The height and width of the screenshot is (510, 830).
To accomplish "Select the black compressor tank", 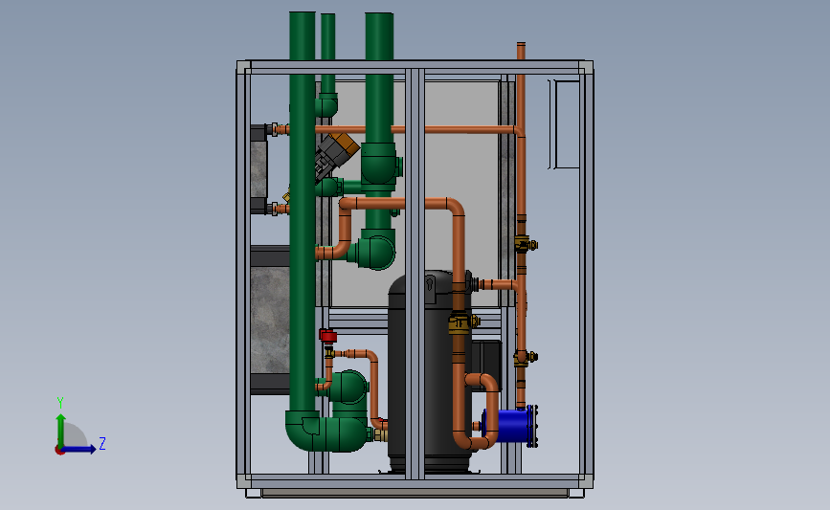I will [429, 372].
